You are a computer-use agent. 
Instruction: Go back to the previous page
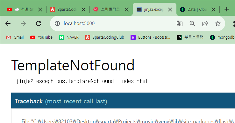click(x=8, y=23)
